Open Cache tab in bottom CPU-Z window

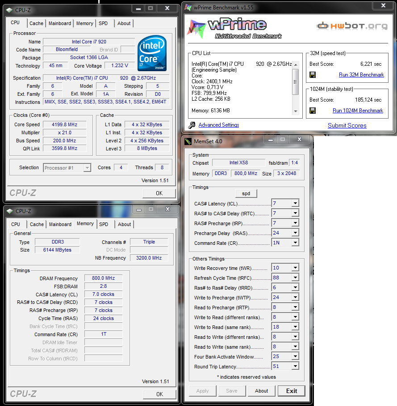[37, 224]
